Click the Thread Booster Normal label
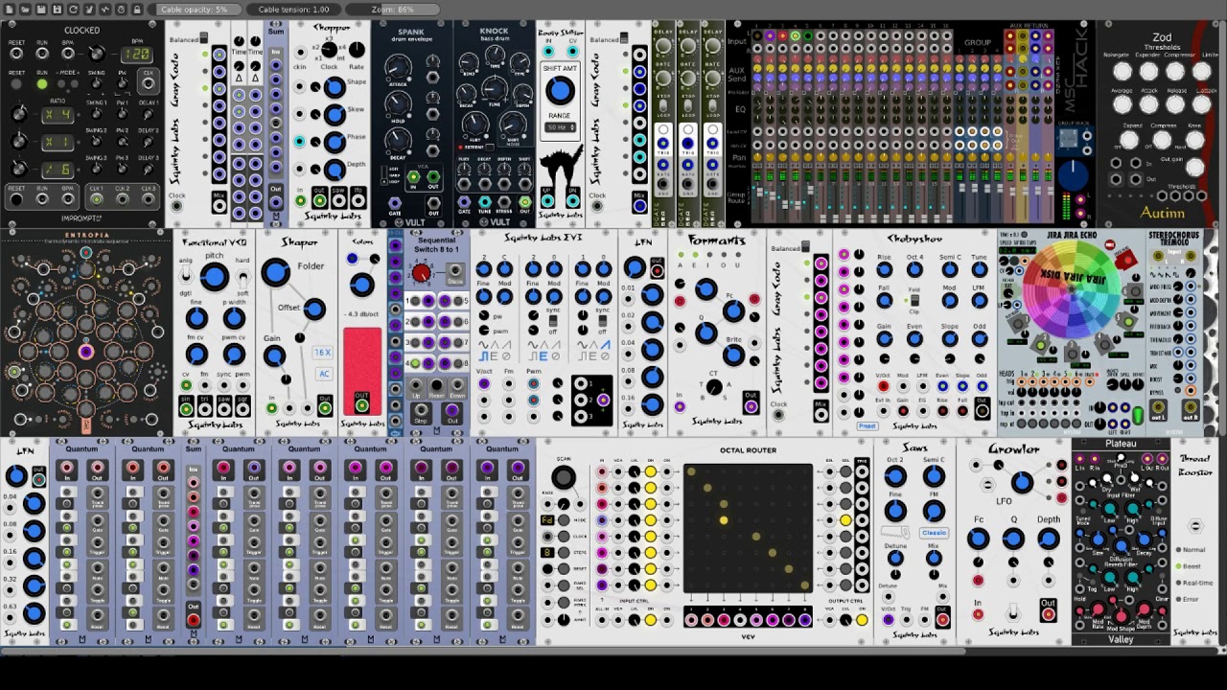Image resolution: width=1227 pixels, height=690 pixels. point(1193,550)
